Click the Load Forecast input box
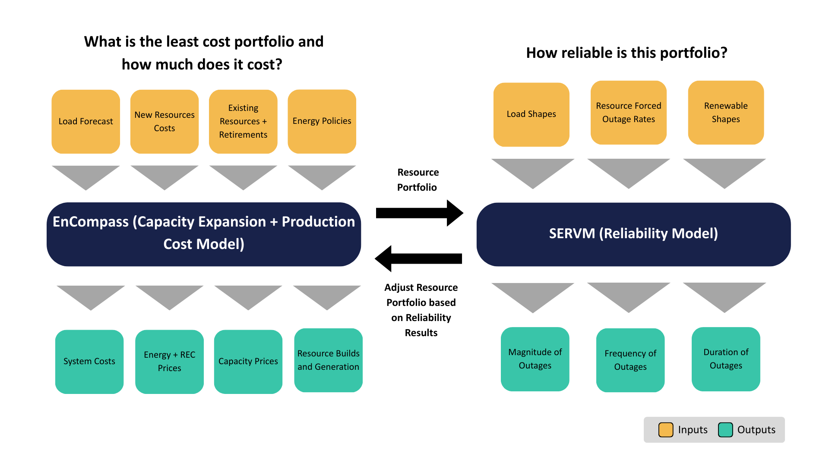829x466 pixels. click(x=85, y=121)
